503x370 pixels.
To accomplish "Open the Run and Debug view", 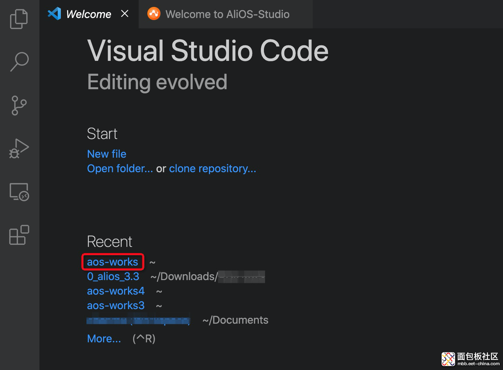I will (19, 149).
